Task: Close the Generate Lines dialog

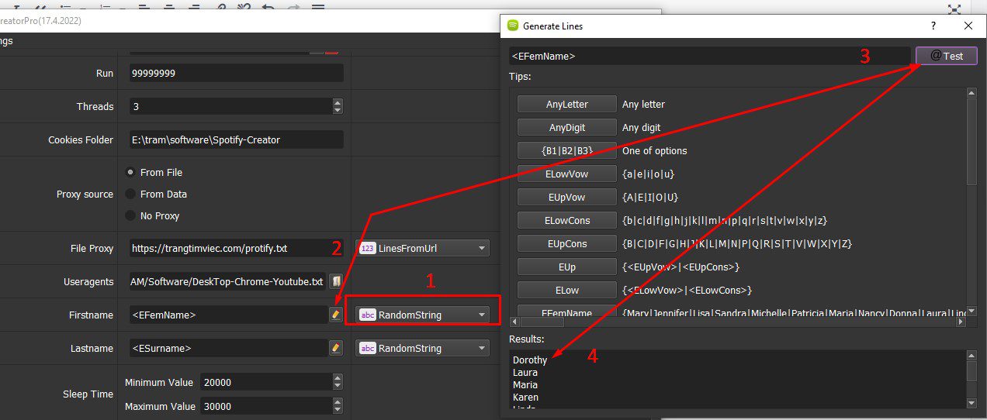Action: [968, 26]
